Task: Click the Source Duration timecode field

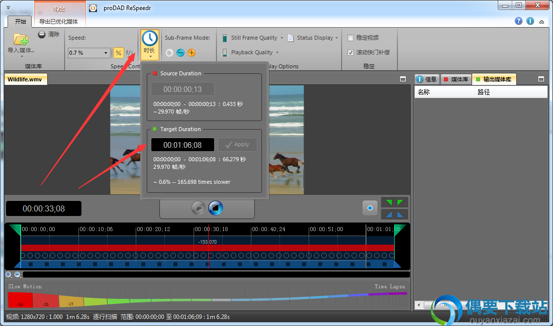Action: pyautogui.click(x=182, y=89)
